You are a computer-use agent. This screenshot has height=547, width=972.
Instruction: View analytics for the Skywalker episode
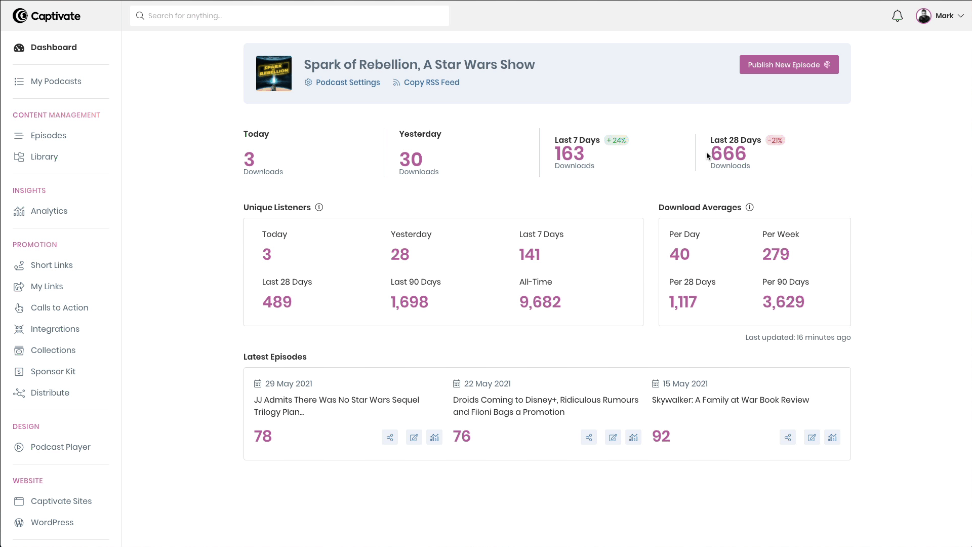click(x=832, y=437)
